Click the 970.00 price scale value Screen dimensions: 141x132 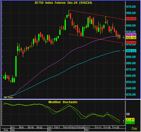click(x=131, y=7)
